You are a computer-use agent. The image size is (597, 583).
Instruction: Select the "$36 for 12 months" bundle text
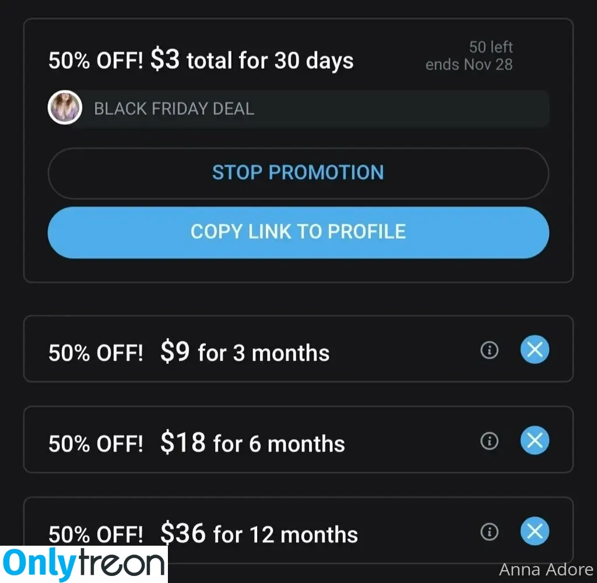point(259,533)
